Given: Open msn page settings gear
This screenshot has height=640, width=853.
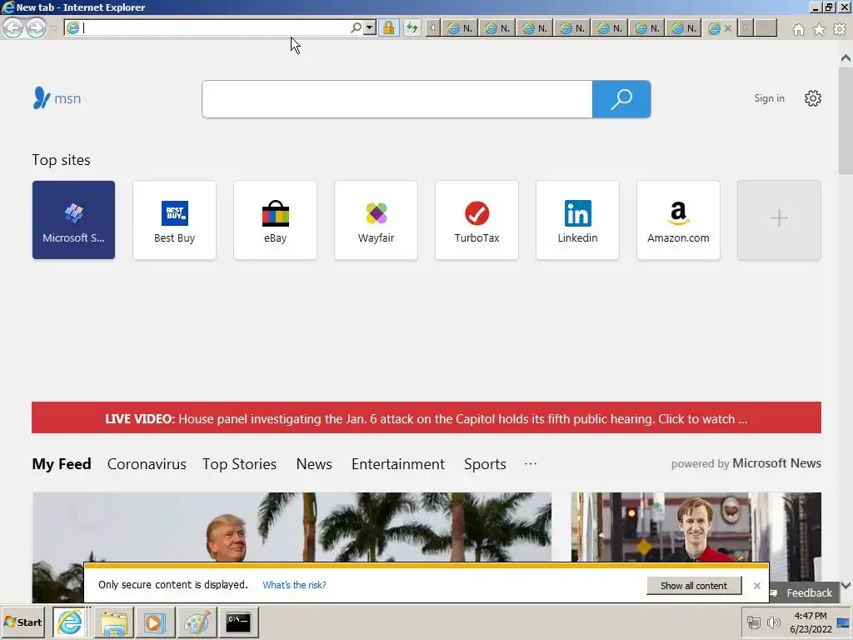Looking at the screenshot, I should tap(813, 98).
